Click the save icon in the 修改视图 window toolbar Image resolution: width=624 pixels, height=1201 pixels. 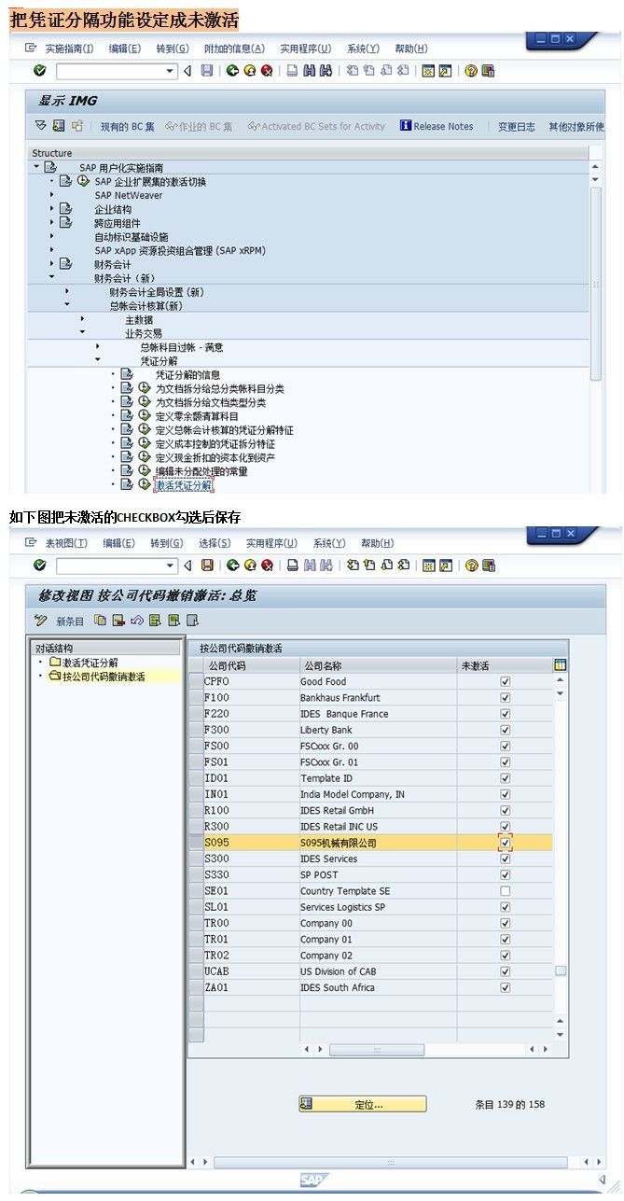(x=207, y=566)
